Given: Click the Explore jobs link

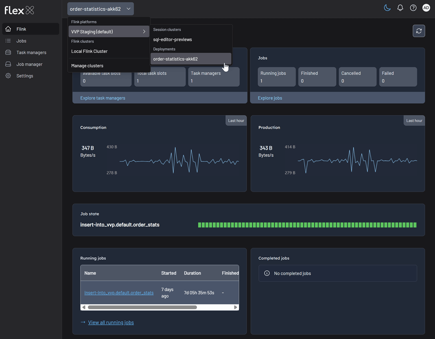Looking at the screenshot, I should click(x=270, y=98).
